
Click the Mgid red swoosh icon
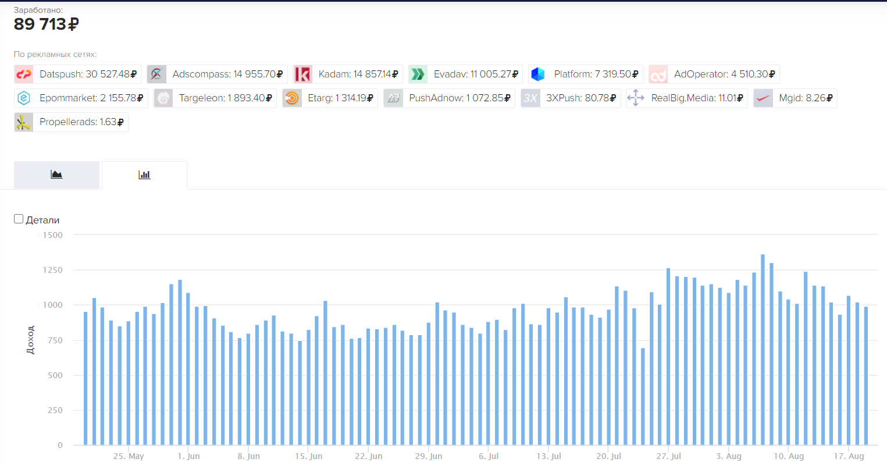pyautogui.click(x=763, y=98)
